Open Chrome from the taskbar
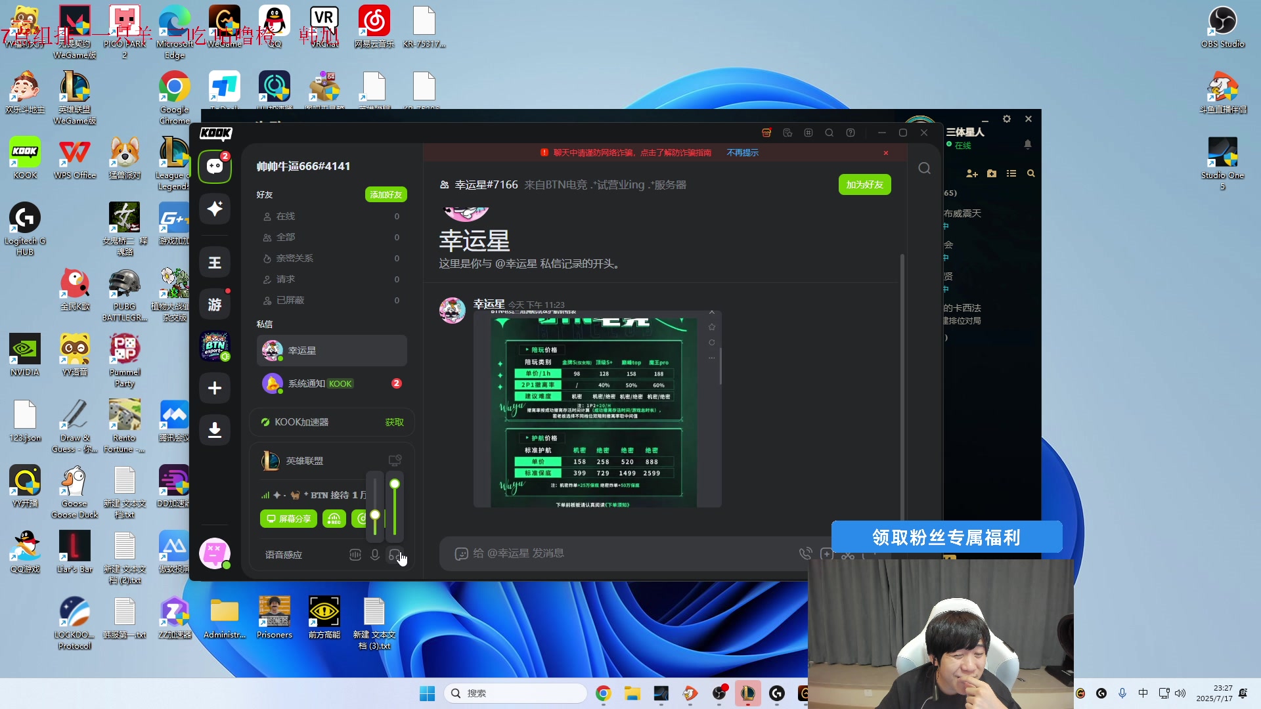 604,693
